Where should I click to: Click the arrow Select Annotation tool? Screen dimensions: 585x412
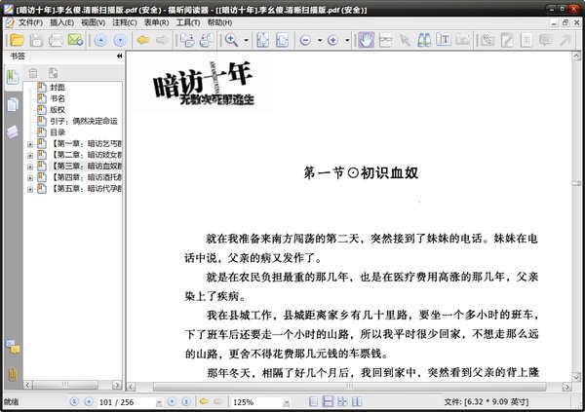pyautogui.click(x=405, y=40)
